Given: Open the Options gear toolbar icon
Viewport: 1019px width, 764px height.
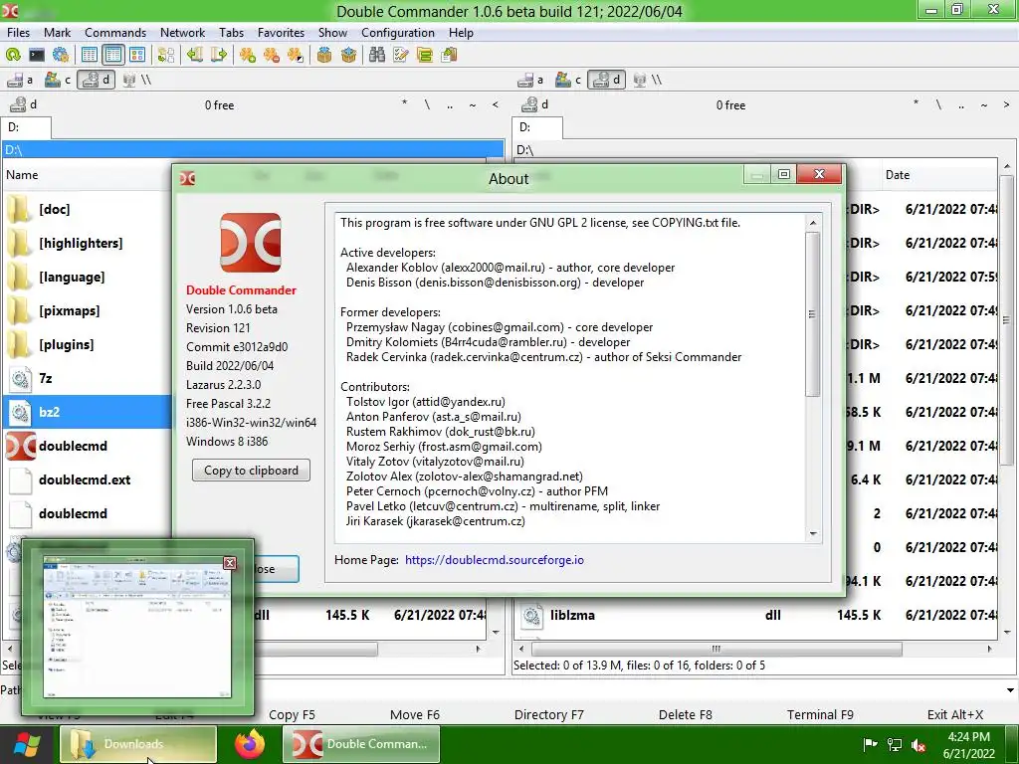Looking at the screenshot, I should coord(61,56).
